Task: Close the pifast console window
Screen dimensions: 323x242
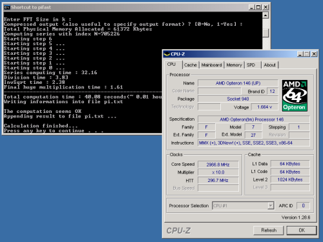Action: (266, 7)
